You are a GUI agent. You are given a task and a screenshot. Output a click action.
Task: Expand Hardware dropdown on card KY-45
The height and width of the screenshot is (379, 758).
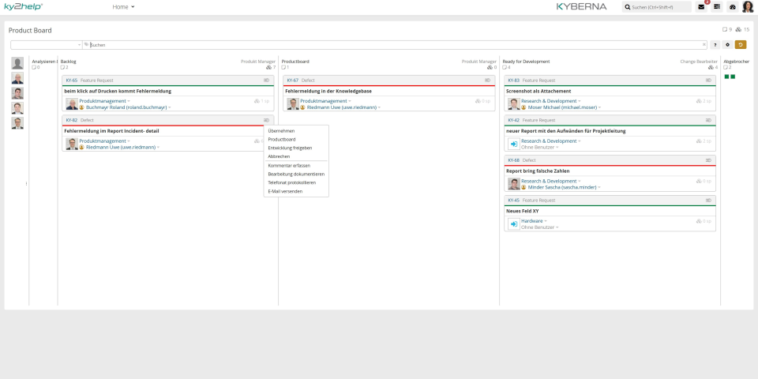point(546,221)
